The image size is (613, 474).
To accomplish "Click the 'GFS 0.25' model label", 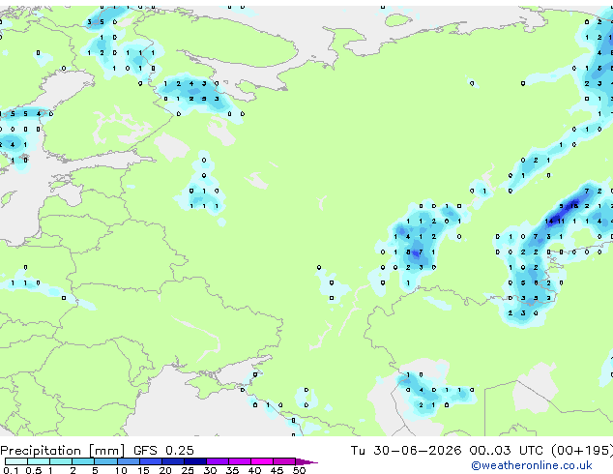I will point(163,451).
